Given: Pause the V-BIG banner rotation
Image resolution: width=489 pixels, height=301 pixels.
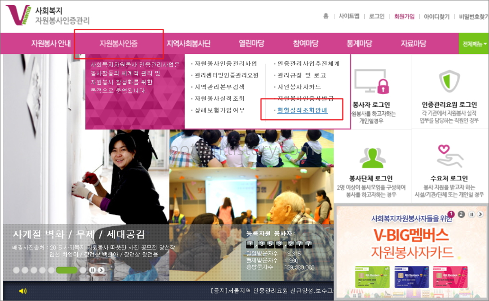Looking at the screenshot, I should pos(471,214).
